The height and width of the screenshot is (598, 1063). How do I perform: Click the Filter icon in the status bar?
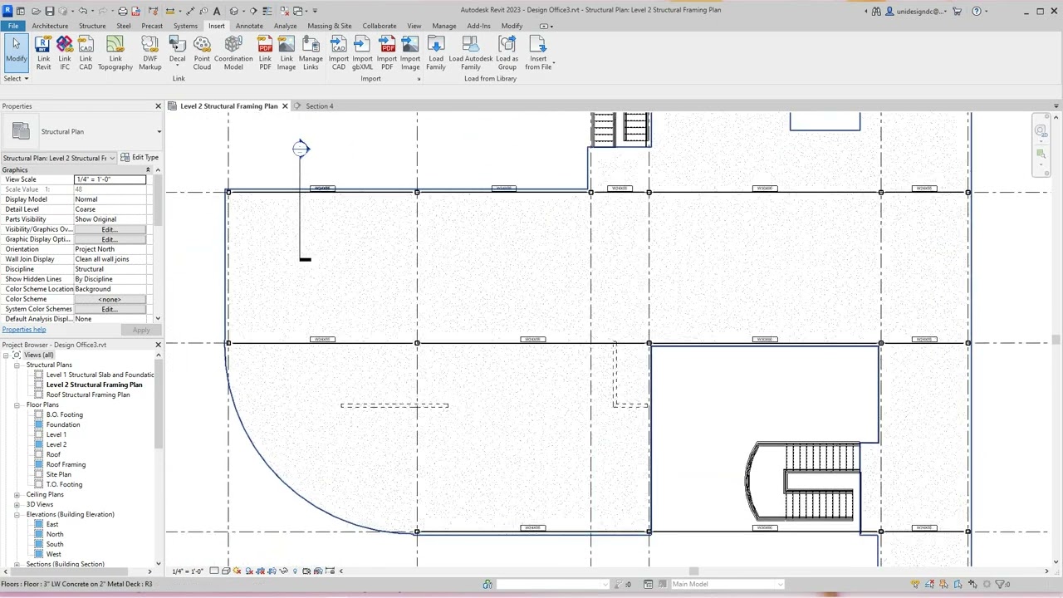[999, 584]
